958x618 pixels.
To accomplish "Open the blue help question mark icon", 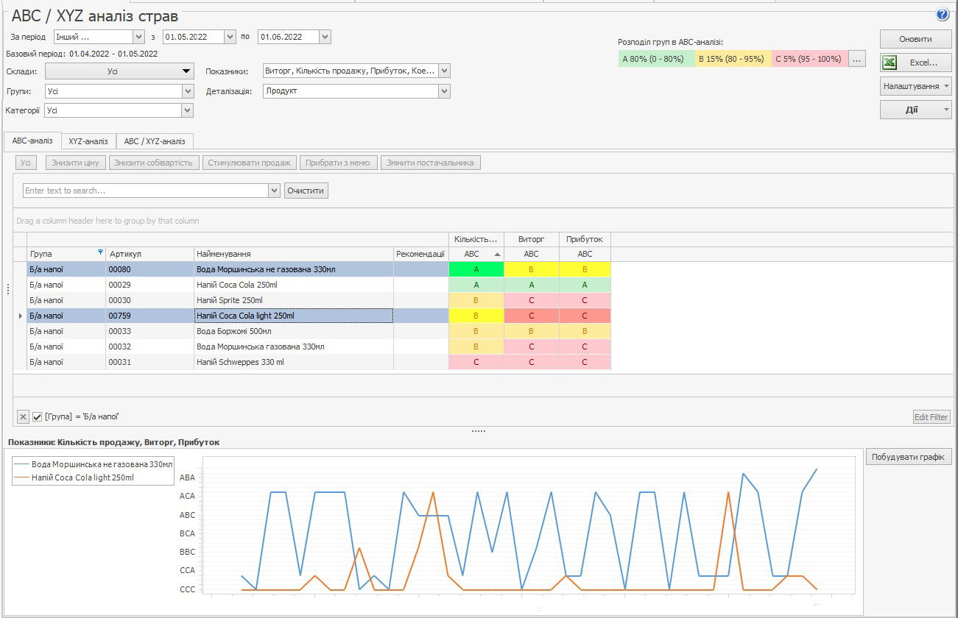I will 943,15.
